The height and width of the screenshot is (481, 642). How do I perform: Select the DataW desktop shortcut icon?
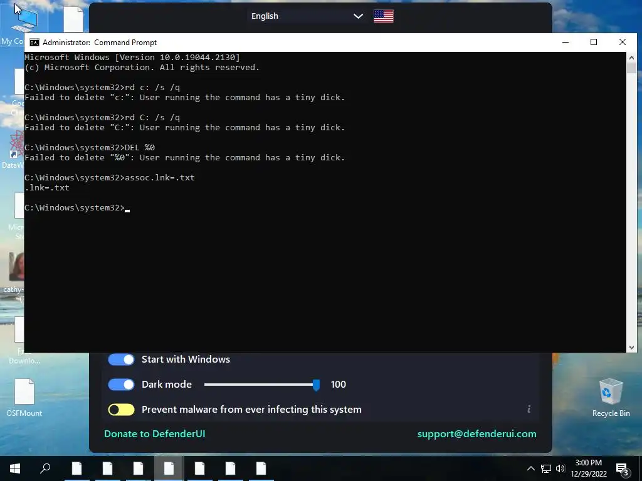coord(13,150)
